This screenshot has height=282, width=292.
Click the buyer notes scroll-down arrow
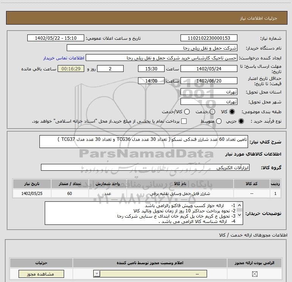pyautogui.click(x=240, y=215)
